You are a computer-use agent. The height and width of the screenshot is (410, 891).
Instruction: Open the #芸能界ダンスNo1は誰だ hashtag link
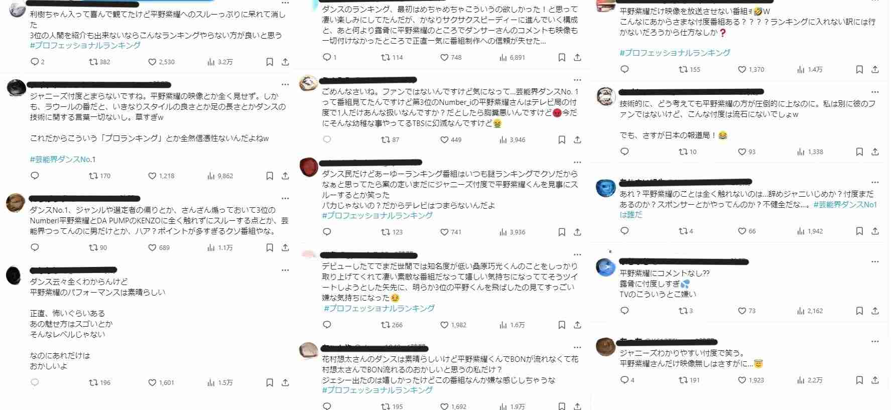tap(748, 210)
